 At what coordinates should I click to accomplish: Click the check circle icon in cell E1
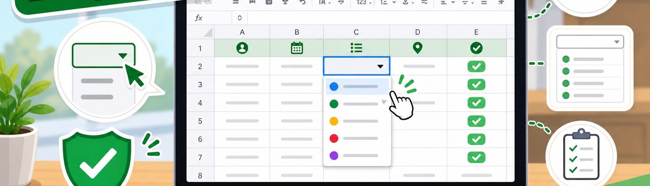pos(476,48)
